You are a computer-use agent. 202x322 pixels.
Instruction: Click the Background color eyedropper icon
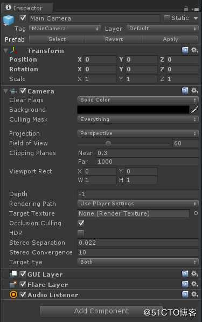pyautogui.click(x=194, y=110)
